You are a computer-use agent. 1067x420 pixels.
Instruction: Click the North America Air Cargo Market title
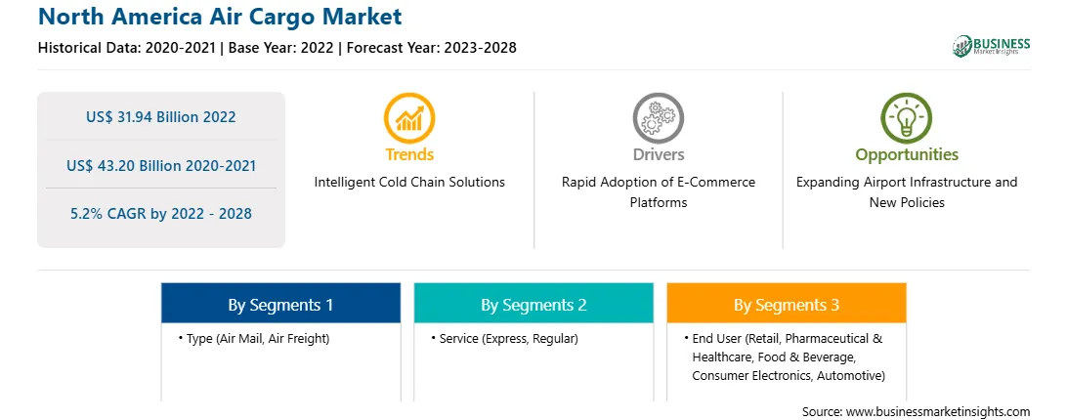[220, 17]
